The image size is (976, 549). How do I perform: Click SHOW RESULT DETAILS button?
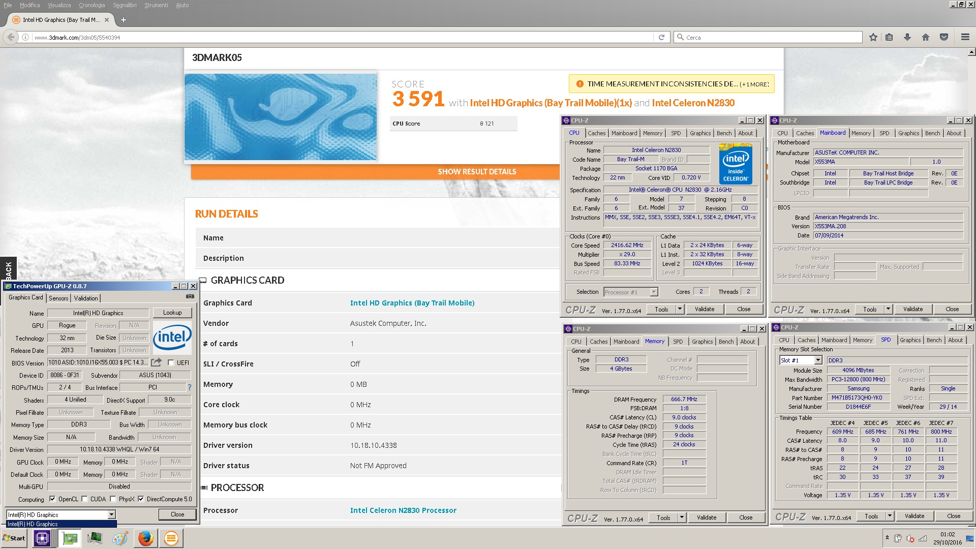pos(477,172)
